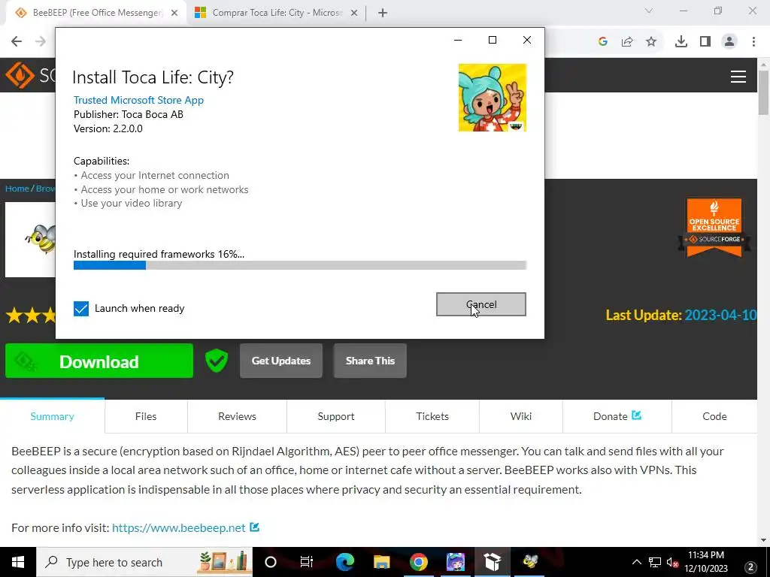Open the Summary tab
The height and width of the screenshot is (577, 770).
(52, 416)
